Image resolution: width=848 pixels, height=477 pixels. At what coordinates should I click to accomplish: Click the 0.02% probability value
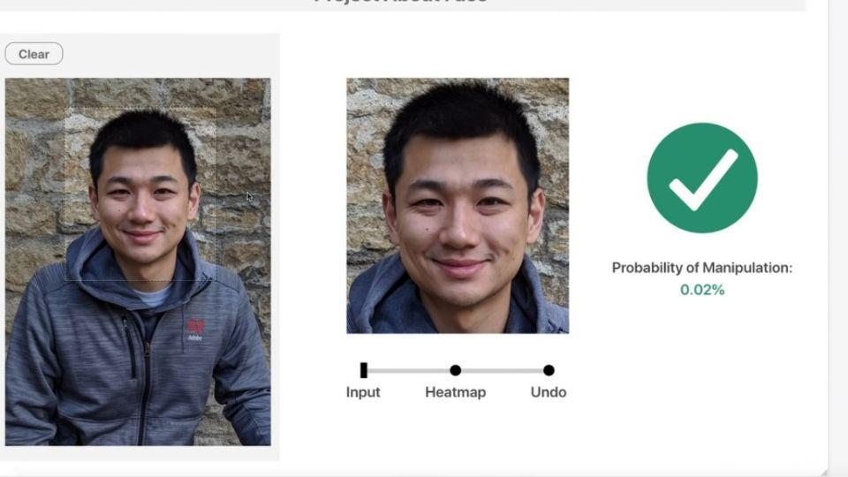pos(702,290)
